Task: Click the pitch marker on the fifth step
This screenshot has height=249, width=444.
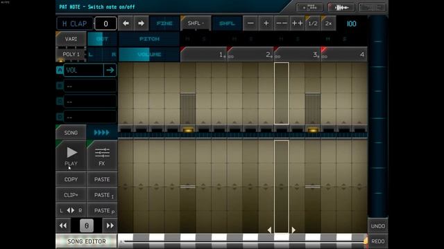Action: click(x=188, y=187)
